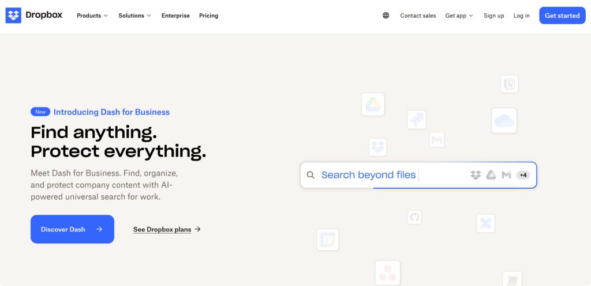Click the Dropbox logo icon
This screenshot has width=591, height=286.
(13, 16)
